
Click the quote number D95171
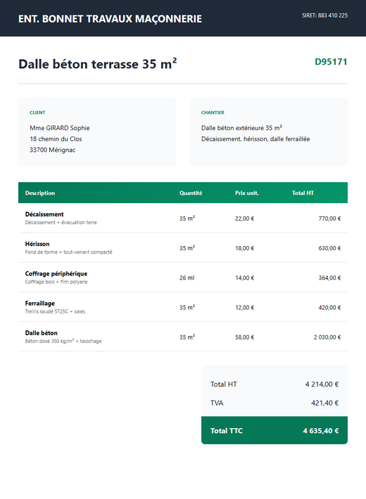(x=331, y=62)
